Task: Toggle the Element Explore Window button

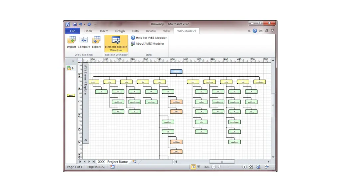Action: 116,44
